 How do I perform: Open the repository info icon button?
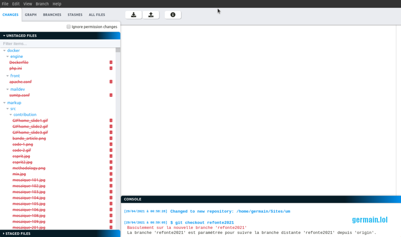173,15
